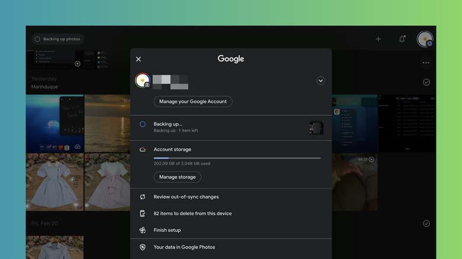Open the sunset sea photo
This screenshot has height=259, width=462.
tap(107, 124)
